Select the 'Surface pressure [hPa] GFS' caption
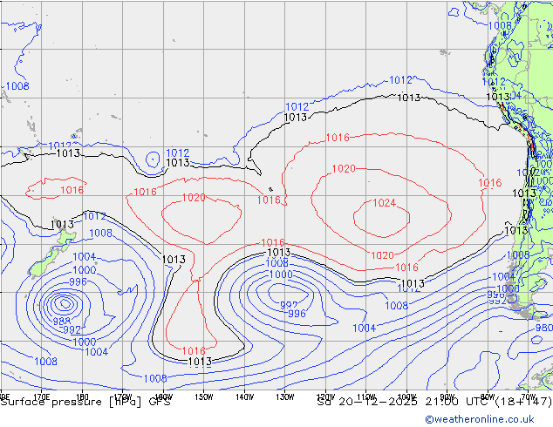This screenshot has width=553, height=427. coord(85,402)
